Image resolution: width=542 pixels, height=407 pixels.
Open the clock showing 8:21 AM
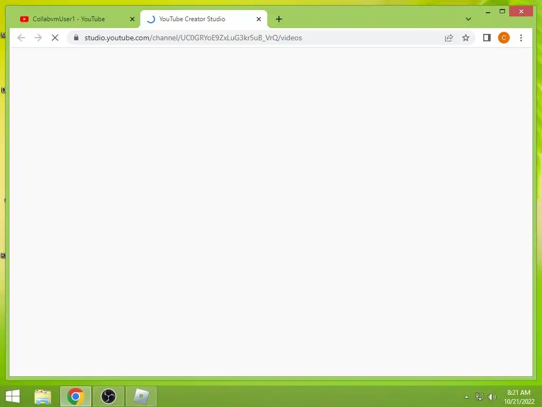click(x=519, y=396)
